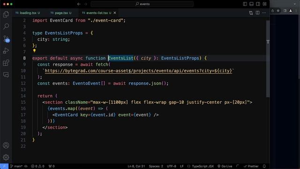Switch to the page.tsx tab
Viewport: 300px width, 169px height.
(x=61, y=13)
